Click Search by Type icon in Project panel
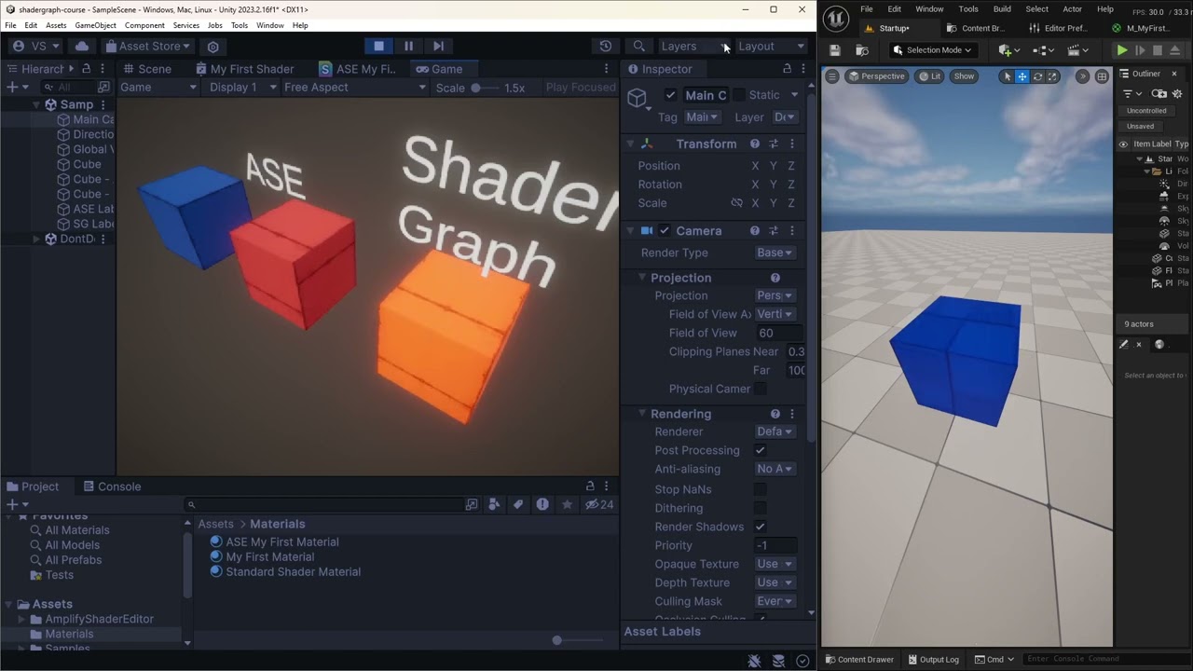Image resolution: width=1193 pixels, height=671 pixels. [x=494, y=504]
